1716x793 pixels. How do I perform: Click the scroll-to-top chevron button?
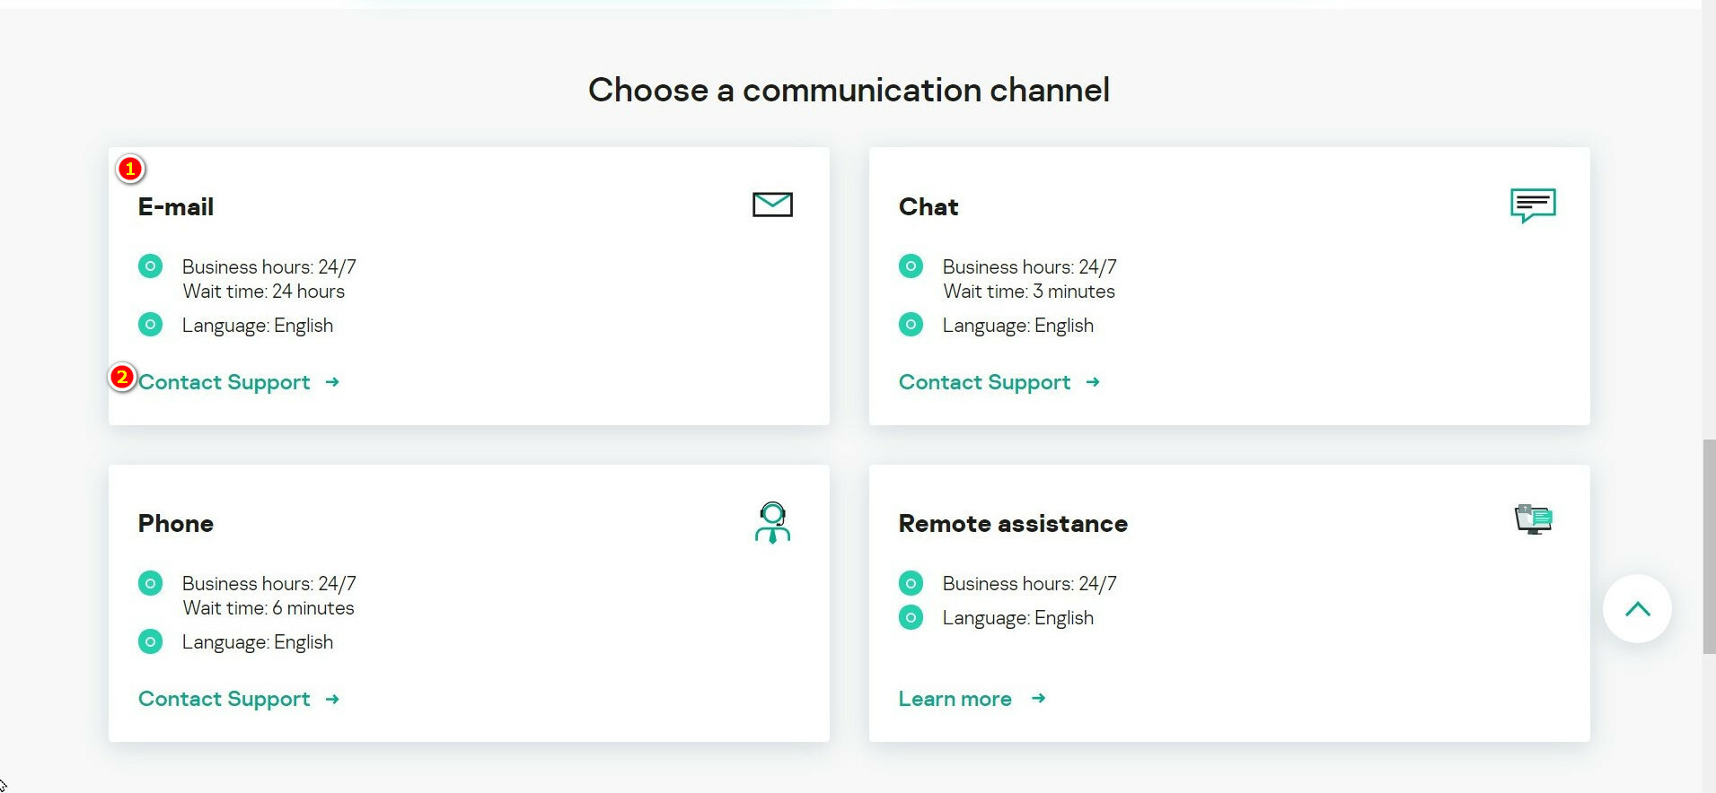tap(1637, 609)
